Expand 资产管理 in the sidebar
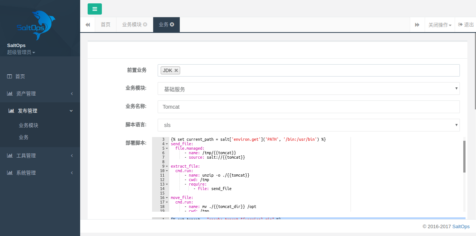The image size is (476, 236). 40,94
